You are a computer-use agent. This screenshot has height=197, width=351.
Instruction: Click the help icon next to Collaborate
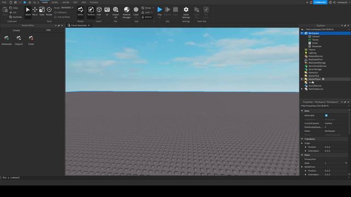330,2
